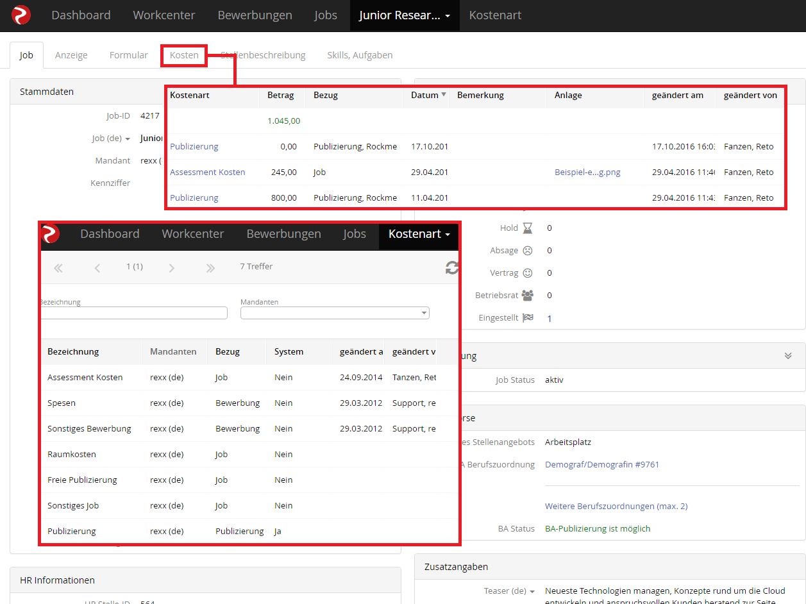Sort cost table by Datum arrow
The height and width of the screenshot is (604, 806).
(444, 95)
